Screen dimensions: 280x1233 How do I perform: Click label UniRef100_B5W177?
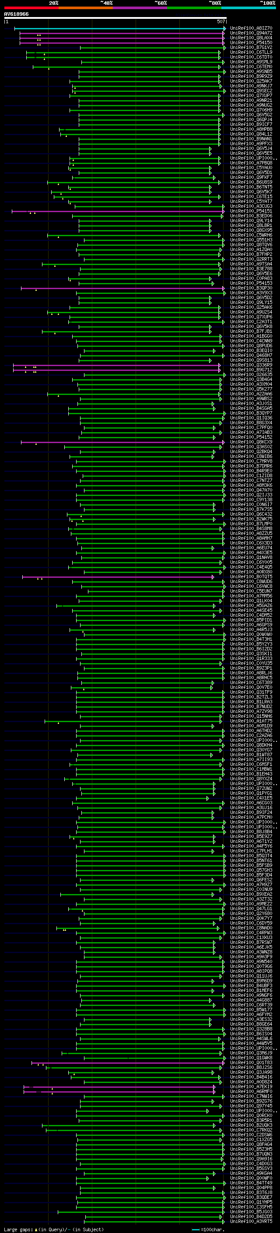click(251, 1010)
